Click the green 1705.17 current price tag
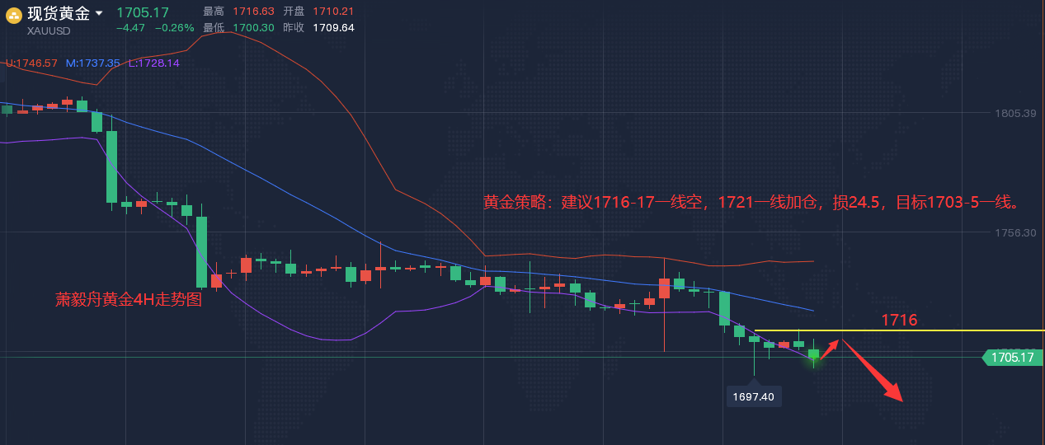Image resolution: width=1045 pixels, height=445 pixels. click(x=1012, y=358)
